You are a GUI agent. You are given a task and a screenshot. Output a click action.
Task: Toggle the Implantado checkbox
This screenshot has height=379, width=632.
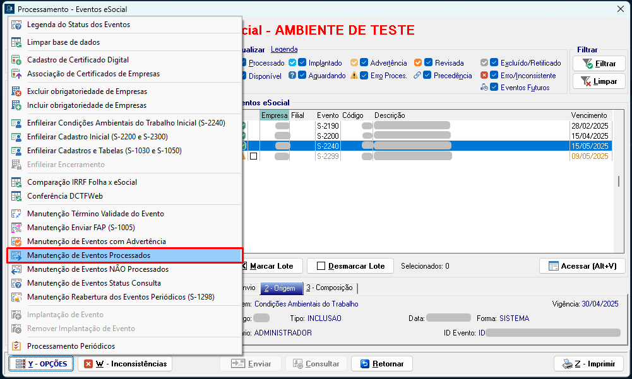[x=302, y=63]
